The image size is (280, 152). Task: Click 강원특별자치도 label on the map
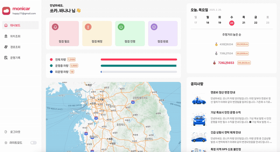(x=140, y=98)
